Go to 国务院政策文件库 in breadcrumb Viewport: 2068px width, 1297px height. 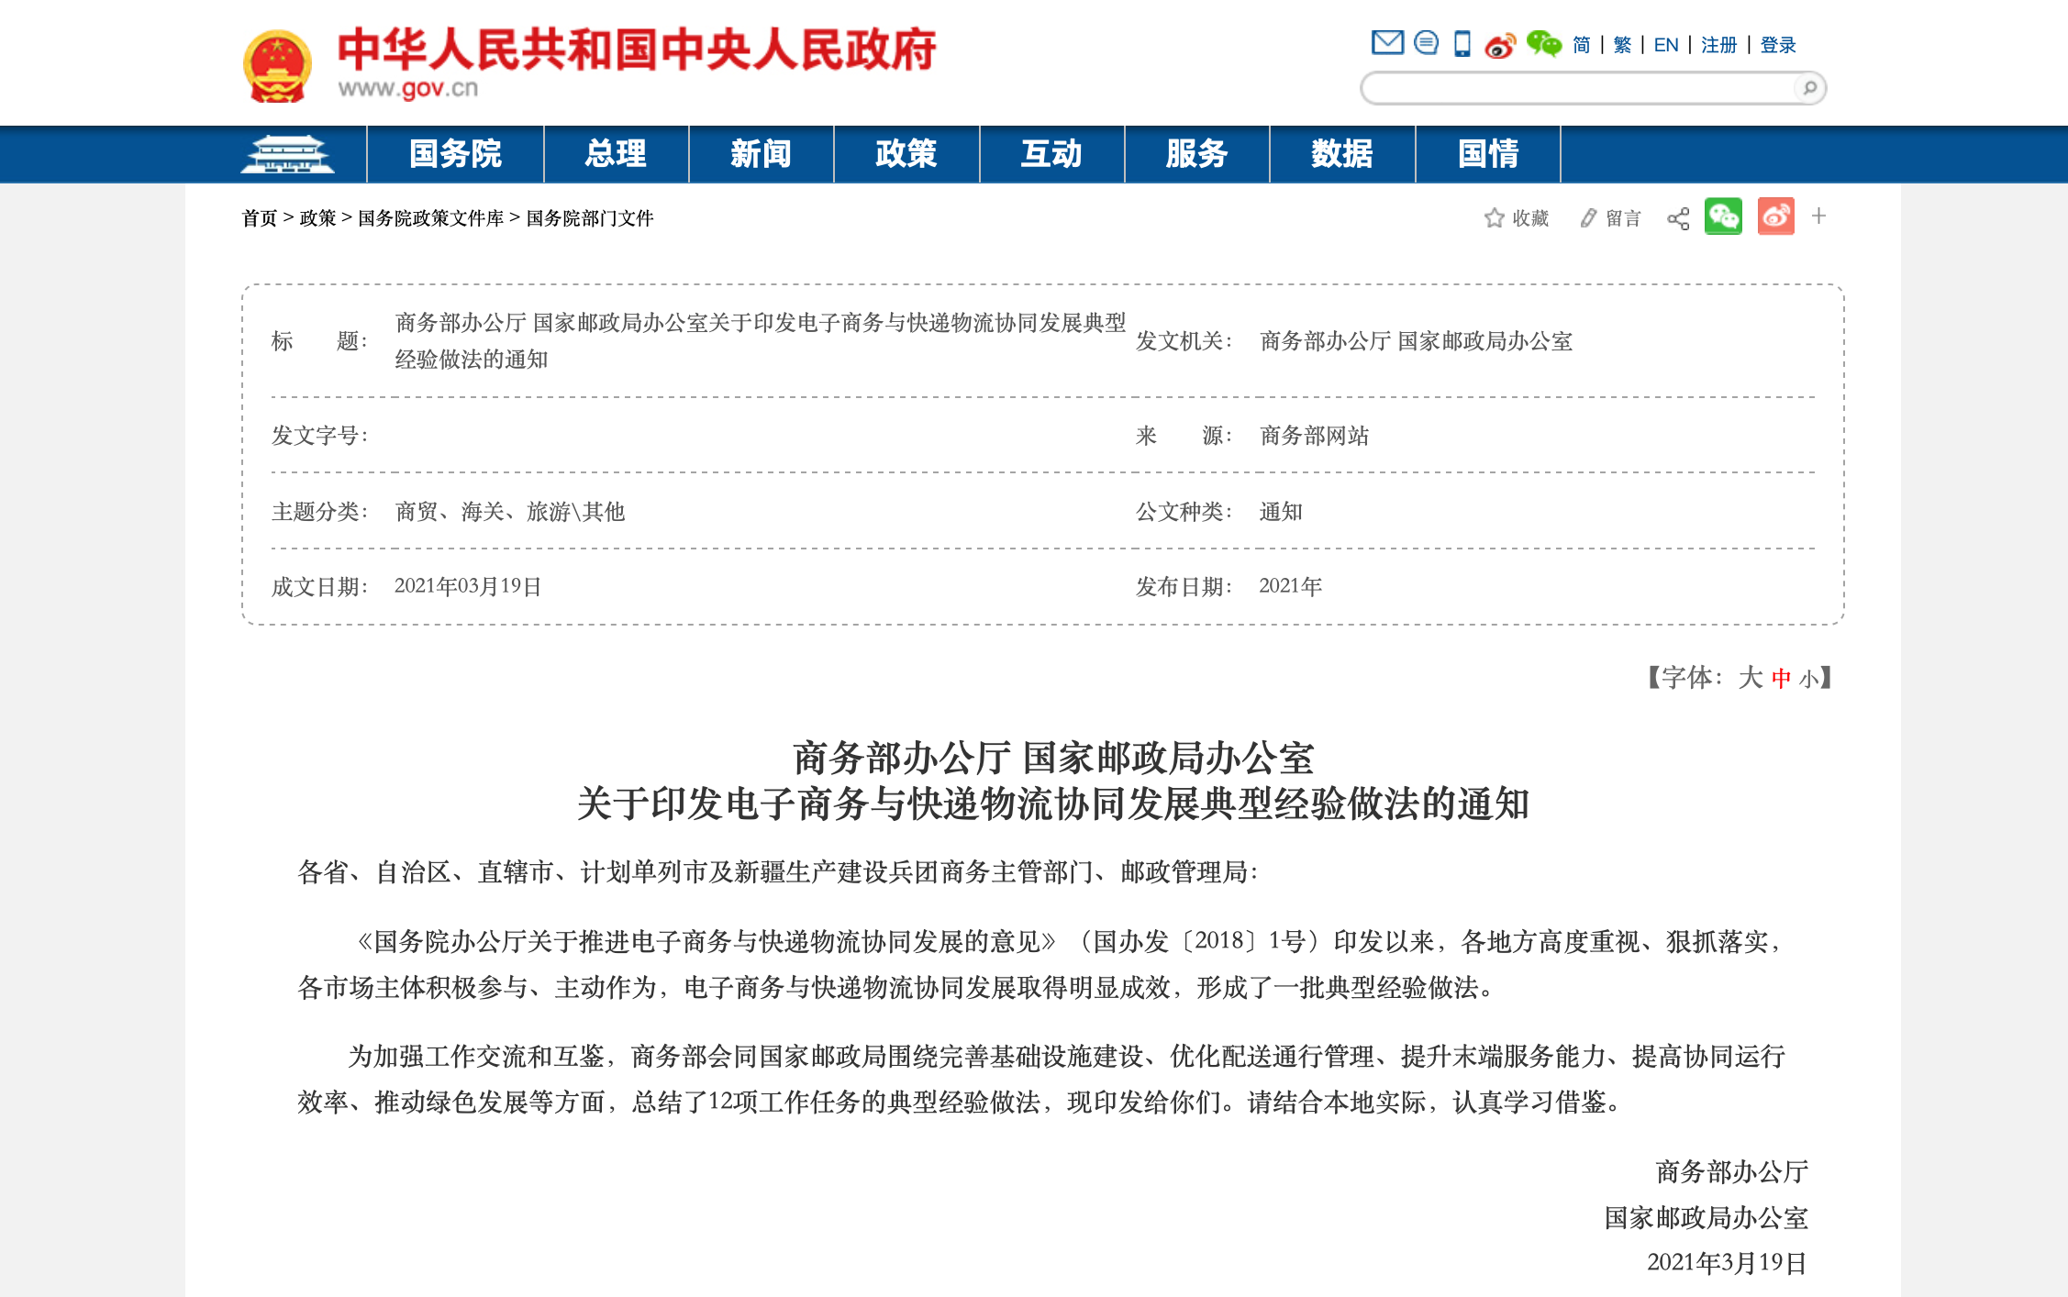pyautogui.click(x=431, y=218)
